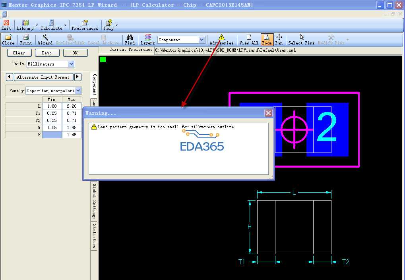Open the Component view dropdown
Screen dimensions: 405x280
pyautogui.click(x=202, y=40)
